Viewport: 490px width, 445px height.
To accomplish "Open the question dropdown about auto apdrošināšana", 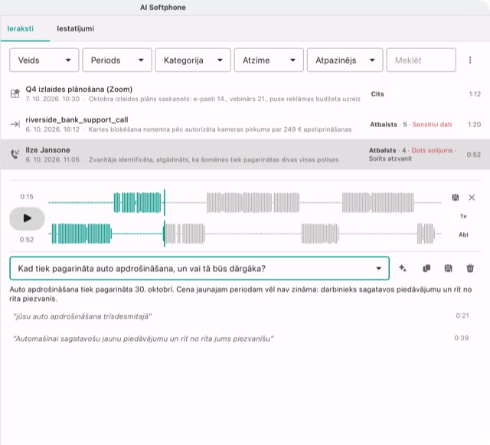I will 199,268.
